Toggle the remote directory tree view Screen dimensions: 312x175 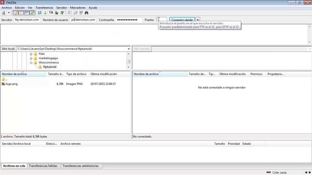(x=27, y=13)
